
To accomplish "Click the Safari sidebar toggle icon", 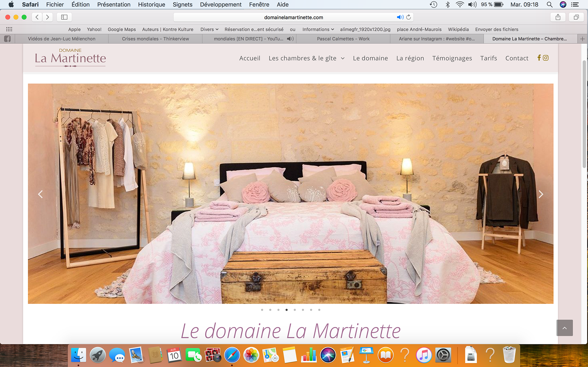I will [x=64, y=17].
